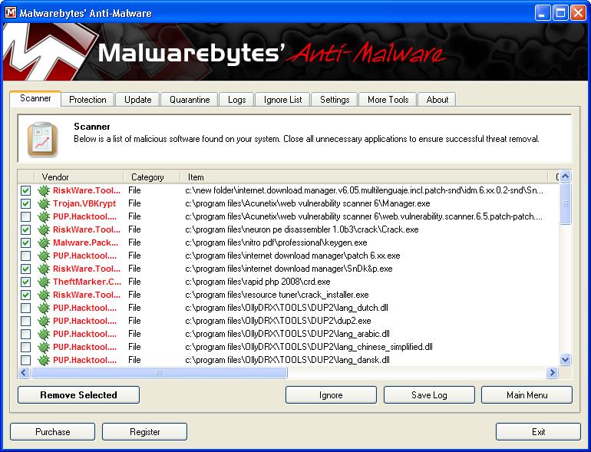Click horizontal scroll left arrow

[x=24, y=373]
